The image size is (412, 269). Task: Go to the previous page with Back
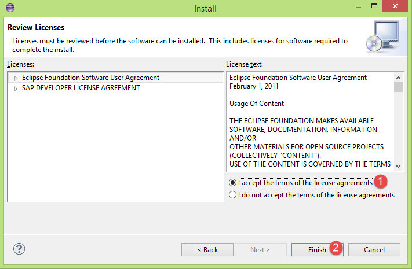207,249
